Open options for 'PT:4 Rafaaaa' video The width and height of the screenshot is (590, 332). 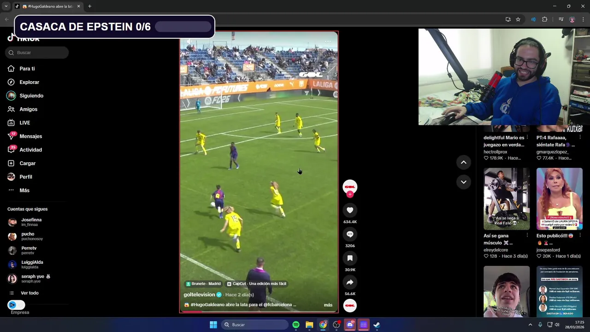[x=580, y=137]
